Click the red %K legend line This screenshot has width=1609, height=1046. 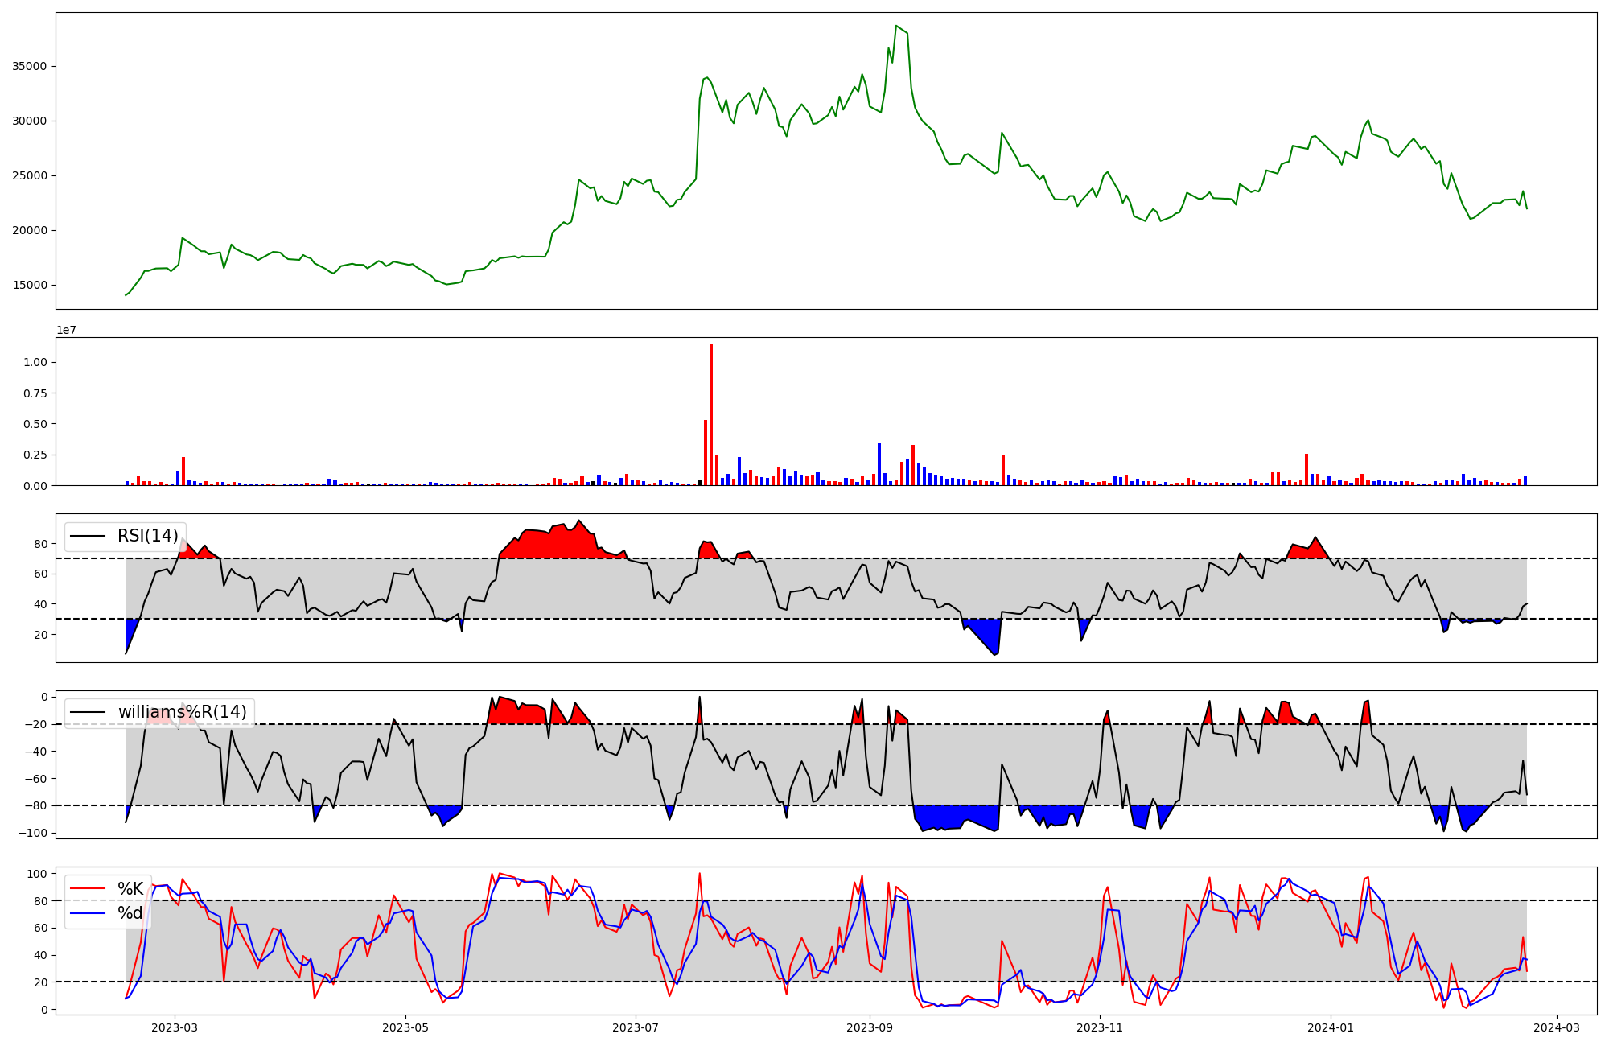(x=88, y=889)
